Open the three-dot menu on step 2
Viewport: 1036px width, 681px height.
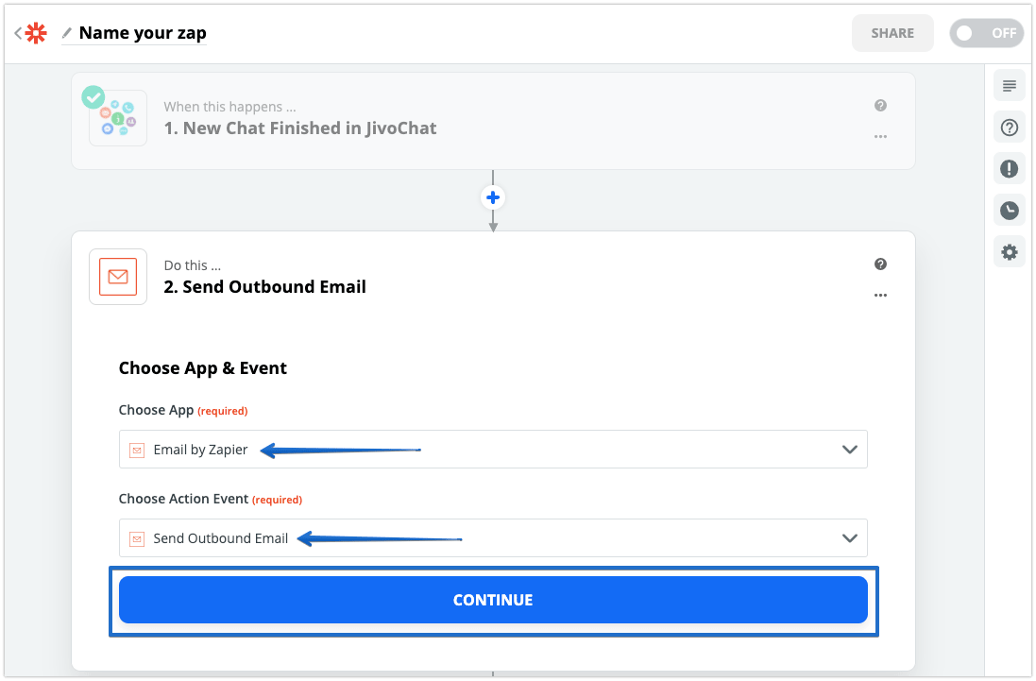tap(880, 296)
